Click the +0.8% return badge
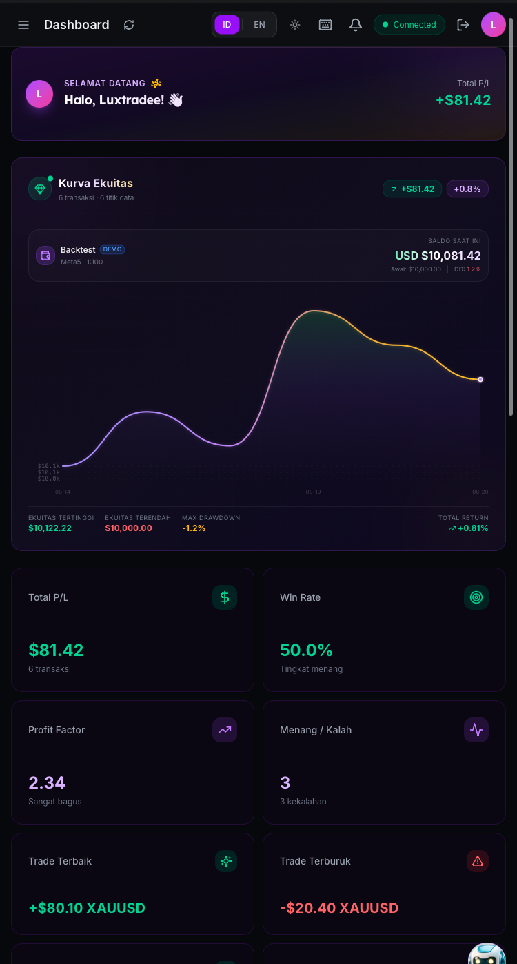 (x=467, y=189)
